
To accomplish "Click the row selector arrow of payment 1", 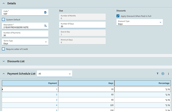I will tap(2, 89).
